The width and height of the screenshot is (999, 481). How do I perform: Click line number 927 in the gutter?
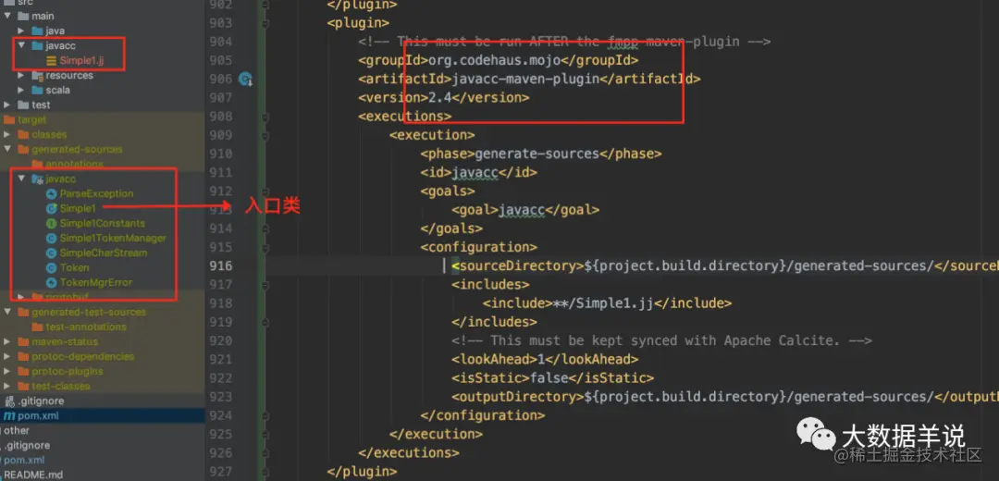pos(221,472)
